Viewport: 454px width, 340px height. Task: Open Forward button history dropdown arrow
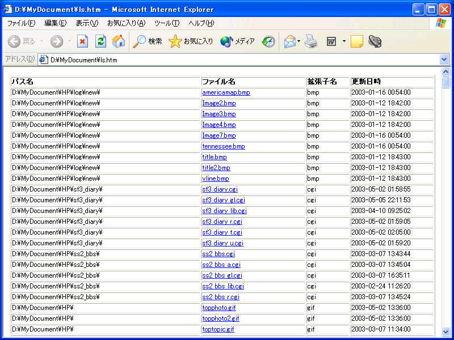(x=69, y=41)
